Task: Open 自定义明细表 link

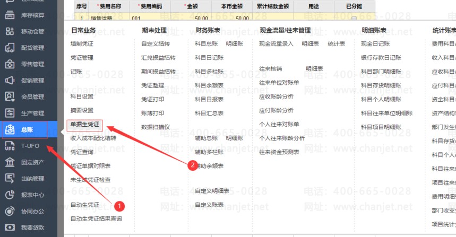Action: point(212,191)
